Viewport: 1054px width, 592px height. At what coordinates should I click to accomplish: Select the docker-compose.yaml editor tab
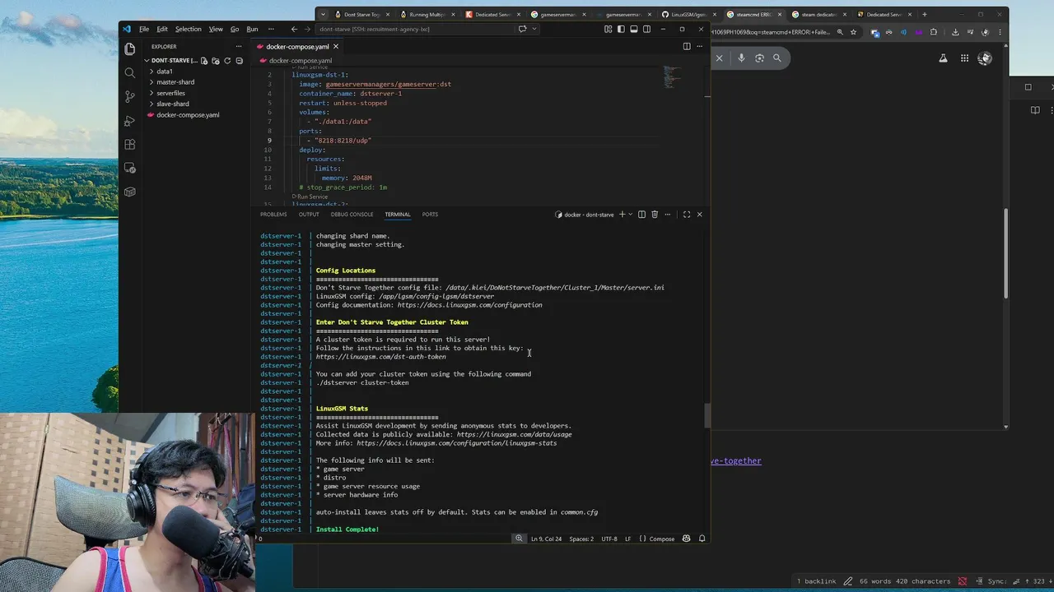click(x=297, y=46)
